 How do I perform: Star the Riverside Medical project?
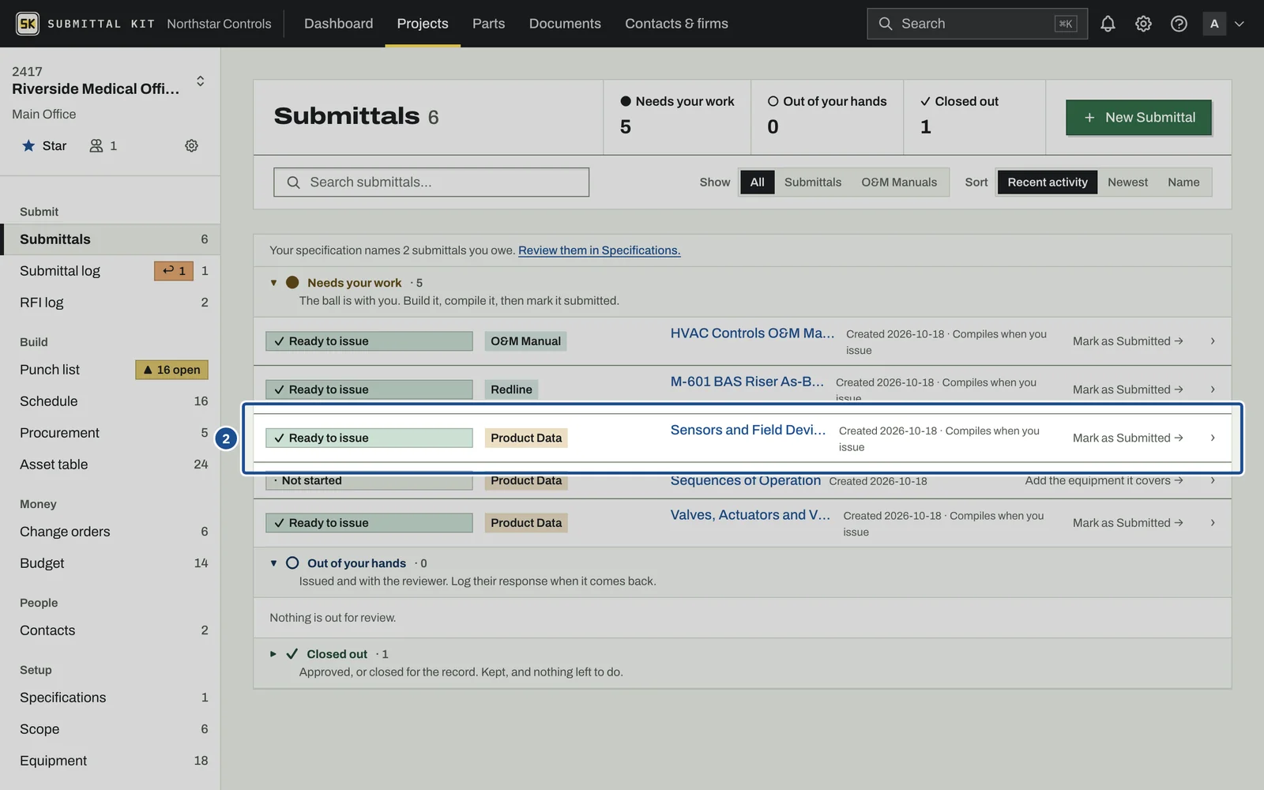(44, 145)
